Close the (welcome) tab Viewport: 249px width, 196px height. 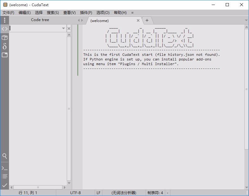pyautogui.click(x=138, y=20)
